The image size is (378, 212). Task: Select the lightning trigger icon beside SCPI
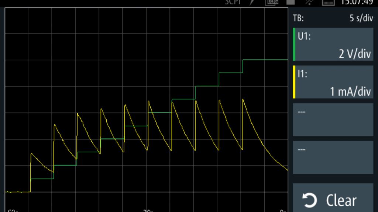251,3
